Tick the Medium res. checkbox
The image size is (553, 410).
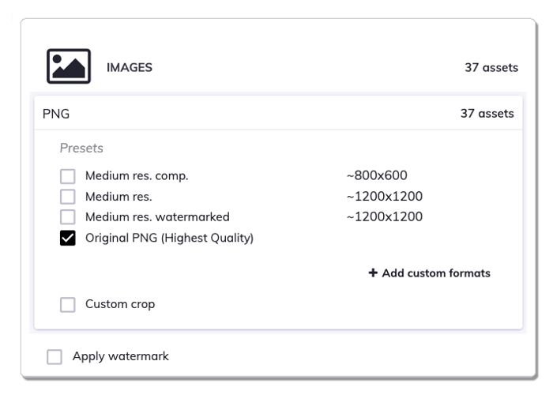coord(67,197)
